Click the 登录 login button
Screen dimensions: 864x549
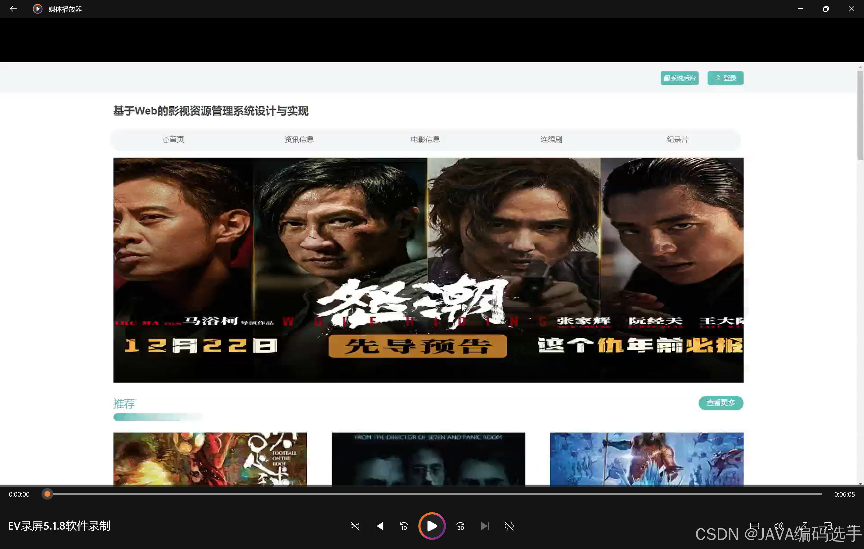[x=725, y=78]
